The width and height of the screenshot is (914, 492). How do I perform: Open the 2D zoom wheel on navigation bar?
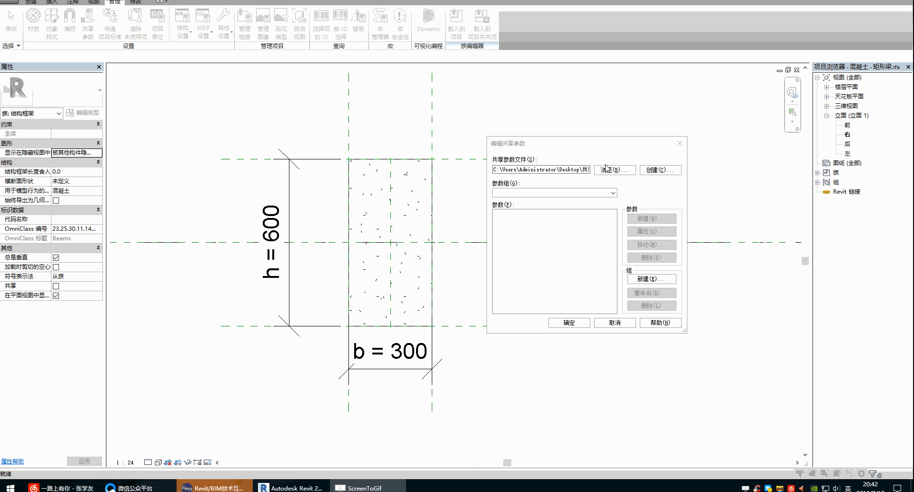792,92
